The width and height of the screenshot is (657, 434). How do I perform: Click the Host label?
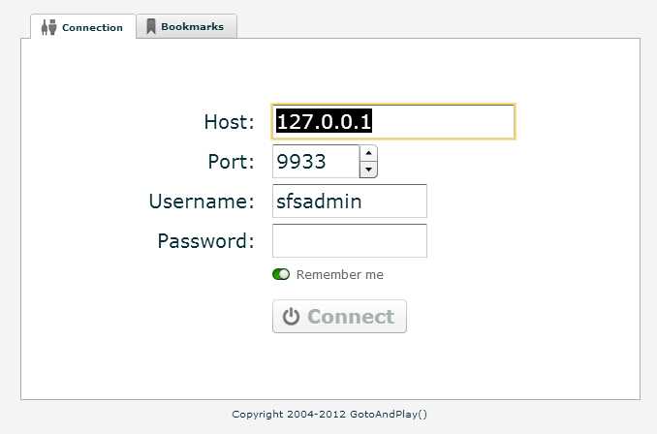pyautogui.click(x=230, y=122)
